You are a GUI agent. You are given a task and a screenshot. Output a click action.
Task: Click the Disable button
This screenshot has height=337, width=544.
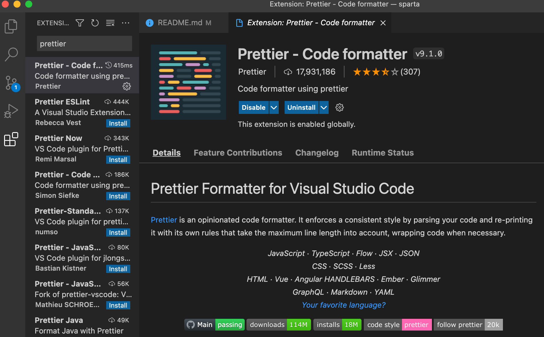pos(254,107)
